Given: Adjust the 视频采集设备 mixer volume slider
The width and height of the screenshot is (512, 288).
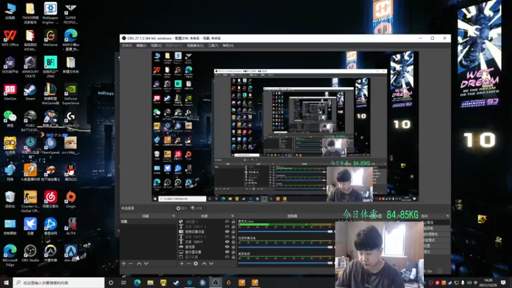Looking at the screenshot, I should pos(285,247).
